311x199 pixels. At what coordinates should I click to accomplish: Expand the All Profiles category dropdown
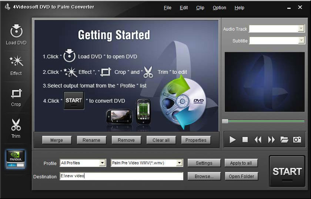pyautogui.click(x=102, y=163)
